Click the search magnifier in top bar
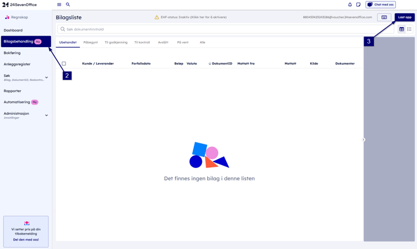 [68, 5]
